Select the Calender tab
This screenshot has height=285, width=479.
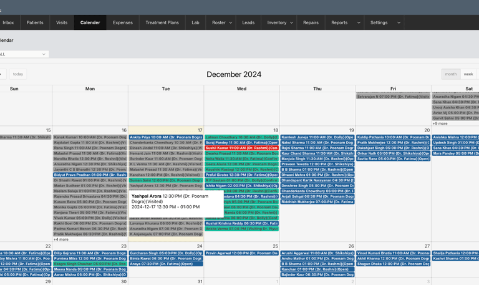pos(90,22)
